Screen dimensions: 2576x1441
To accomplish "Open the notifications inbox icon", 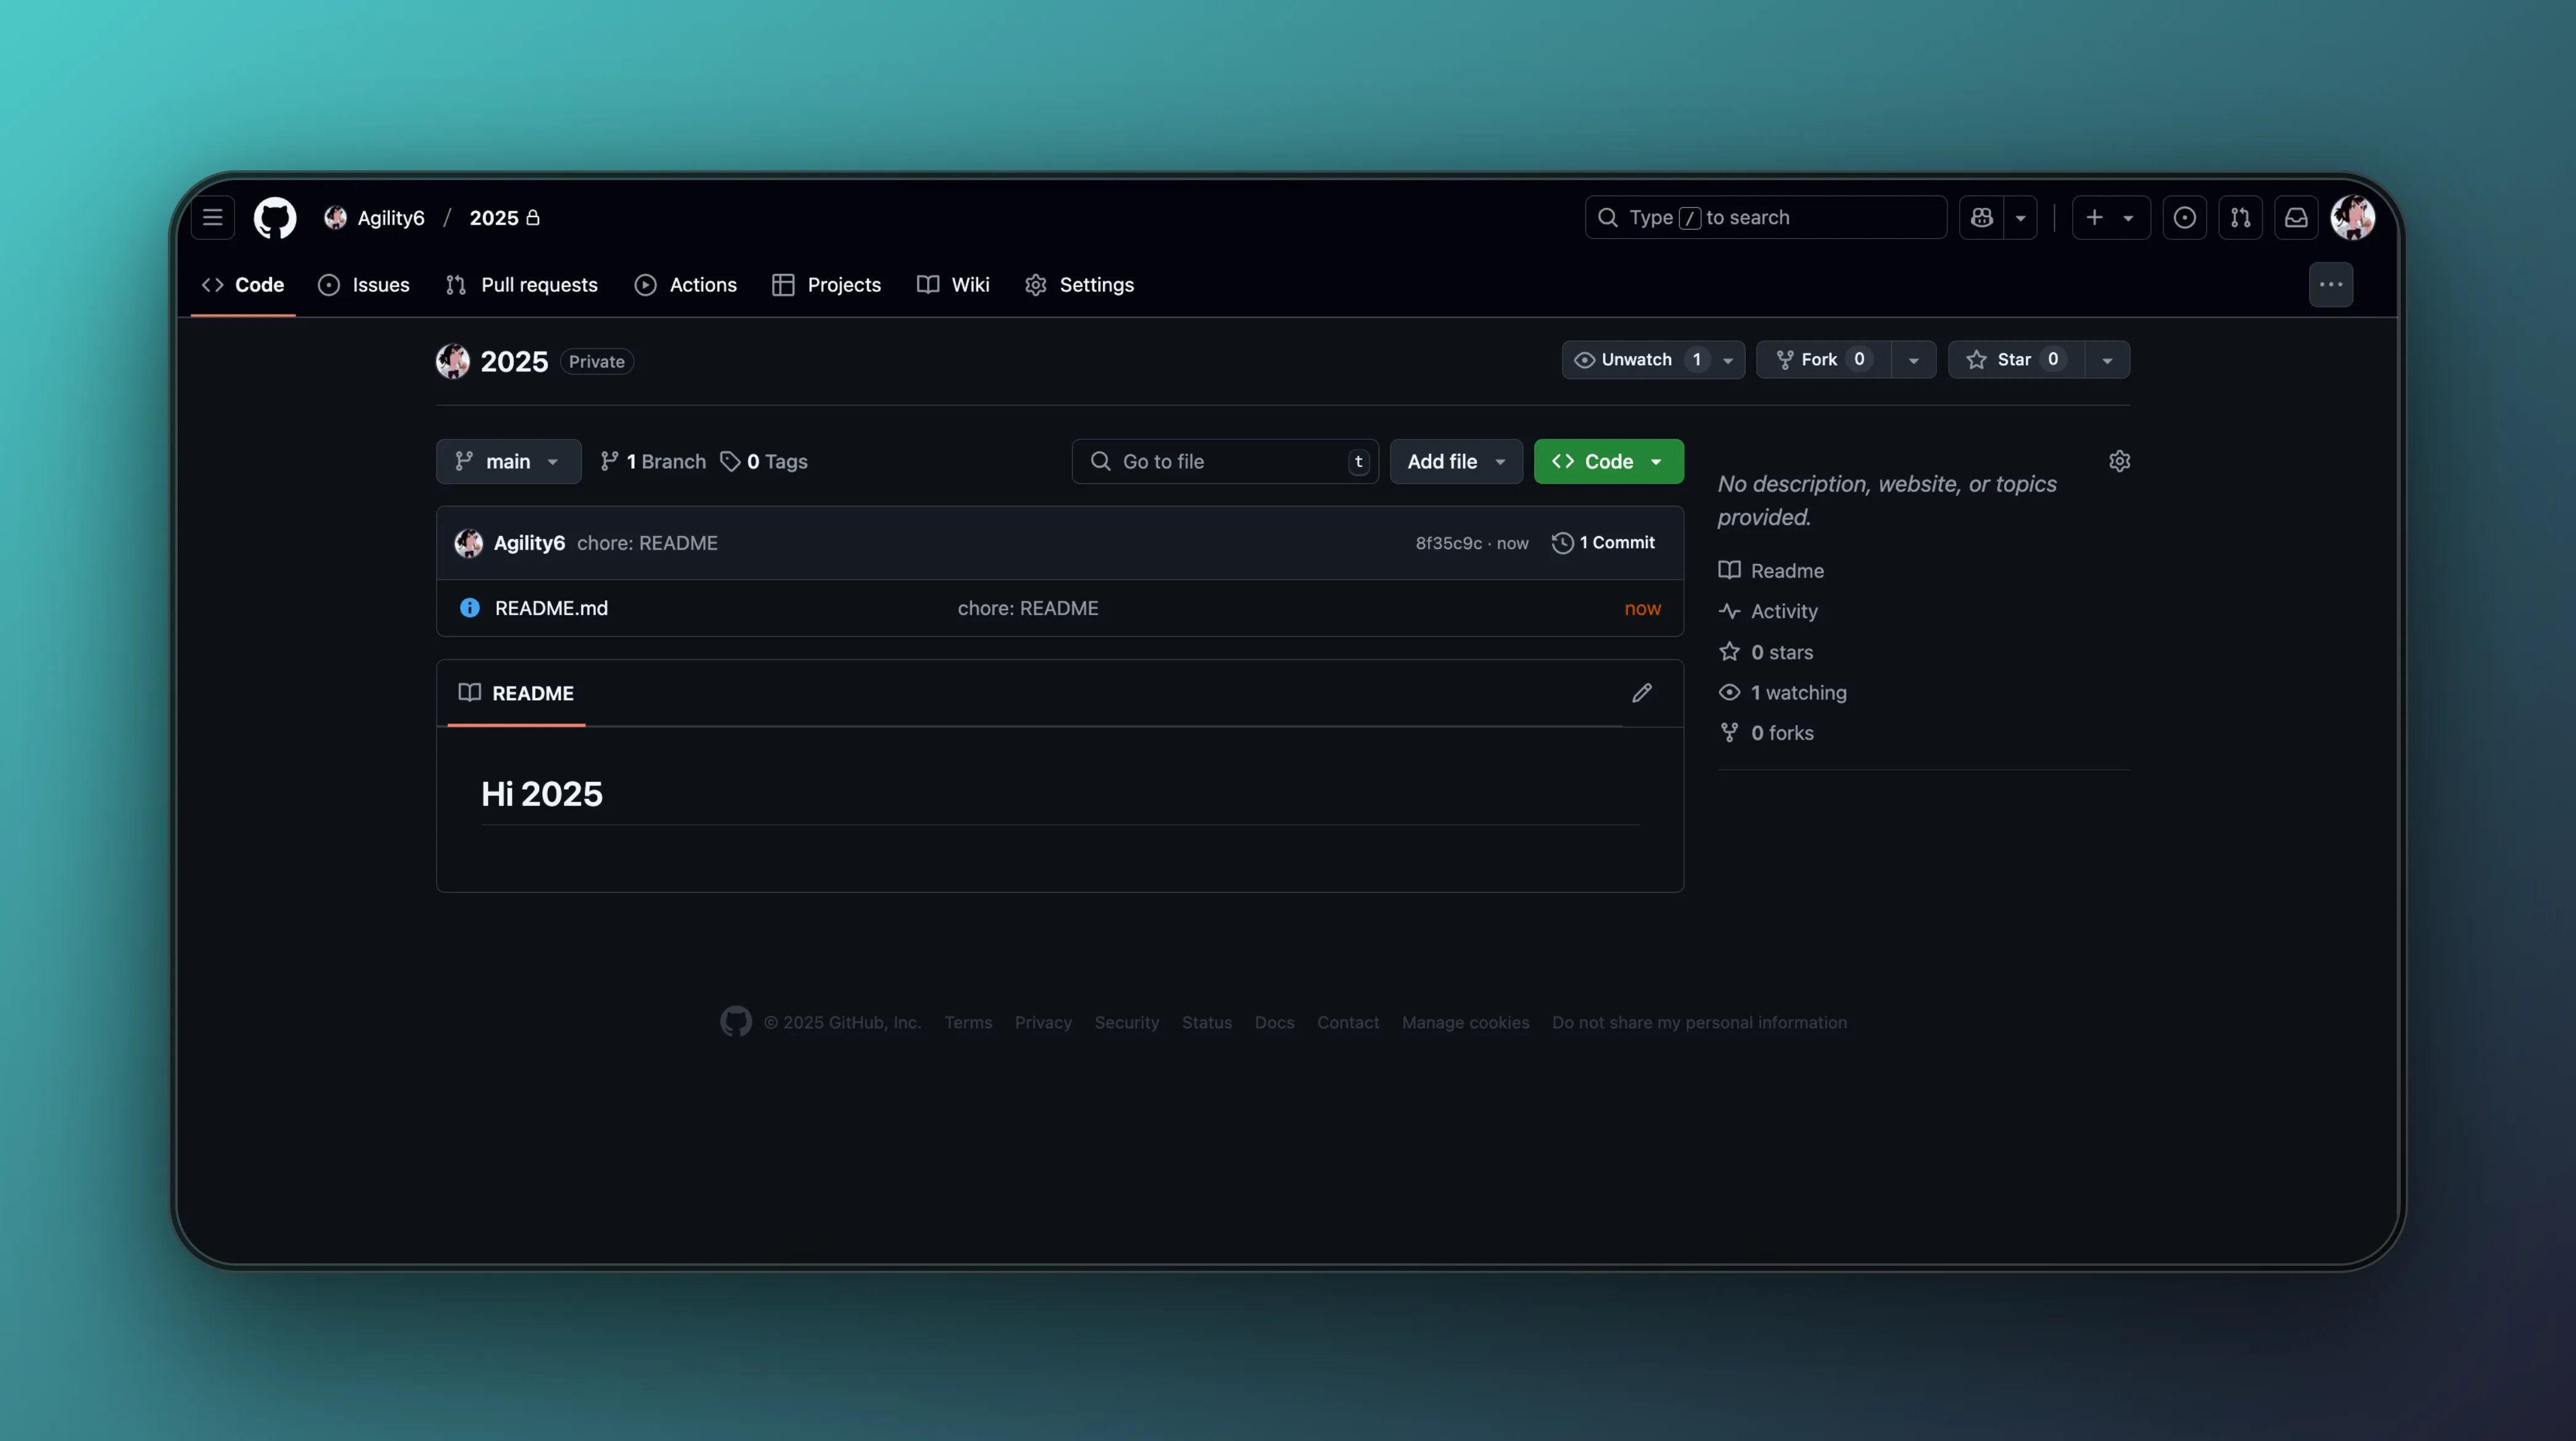I will 2296,217.
